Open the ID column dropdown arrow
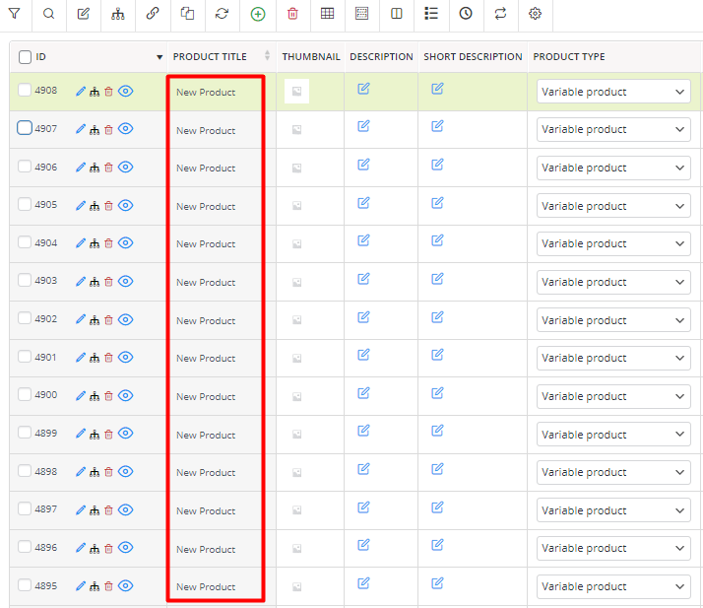The width and height of the screenshot is (703, 608). 160,57
